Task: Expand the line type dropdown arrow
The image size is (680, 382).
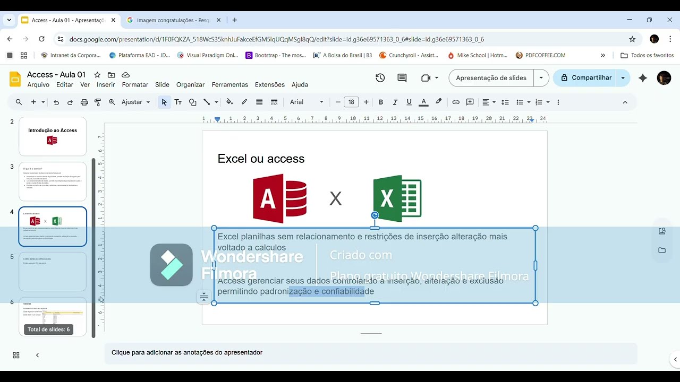Action: (x=216, y=102)
